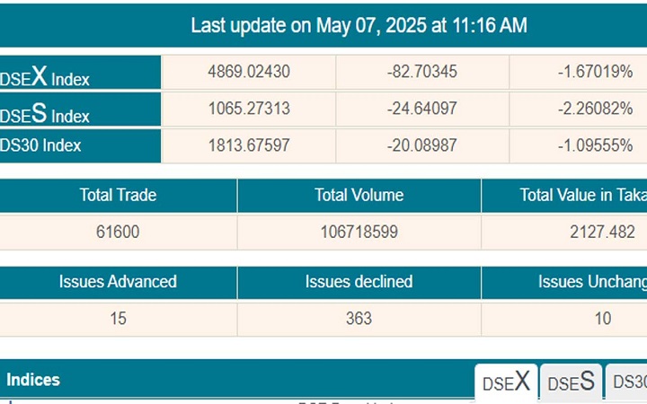Click DSEX change value -82.70345
This screenshot has height=404, width=647.
[421, 72]
